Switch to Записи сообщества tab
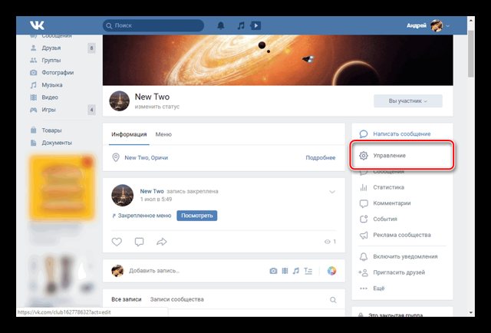This screenshot has width=491, height=333. (177, 299)
